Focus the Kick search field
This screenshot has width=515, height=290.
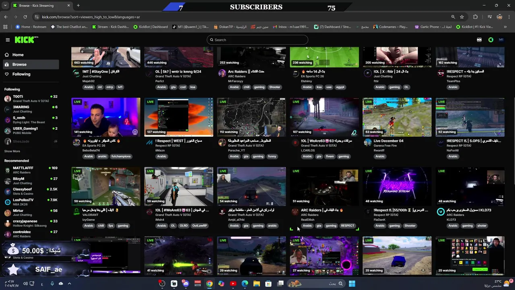pyautogui.click(x=257, y=40)
